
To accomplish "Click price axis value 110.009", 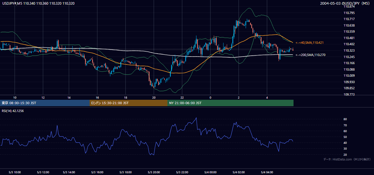I will 349,76.
